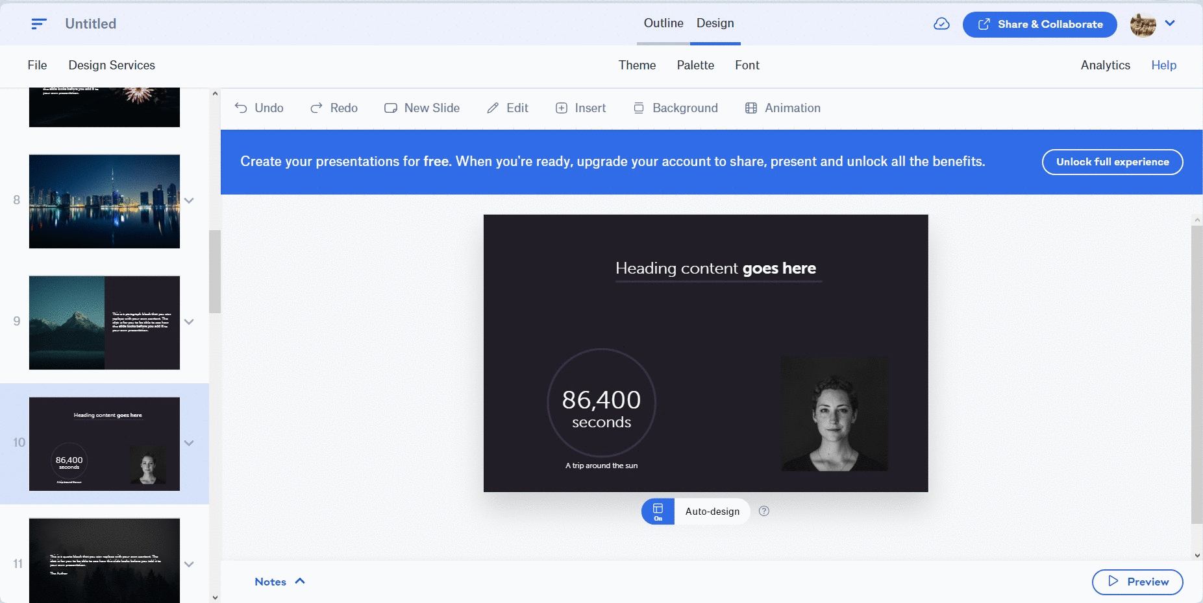
Task: Click the Auto-design label
Action: tap(712, 511)
